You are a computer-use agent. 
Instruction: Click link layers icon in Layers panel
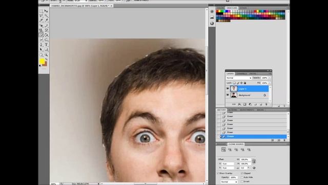234,104
